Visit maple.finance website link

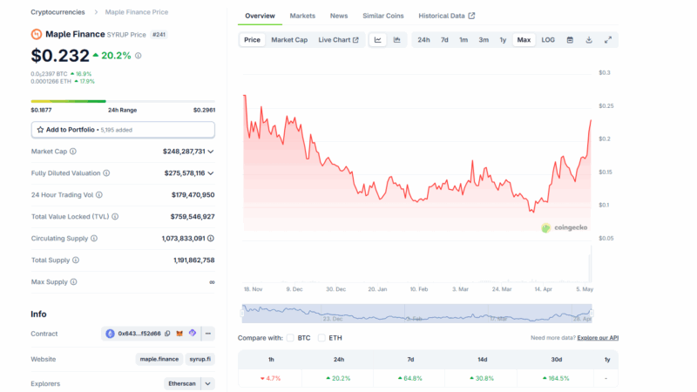coord(159,359)
